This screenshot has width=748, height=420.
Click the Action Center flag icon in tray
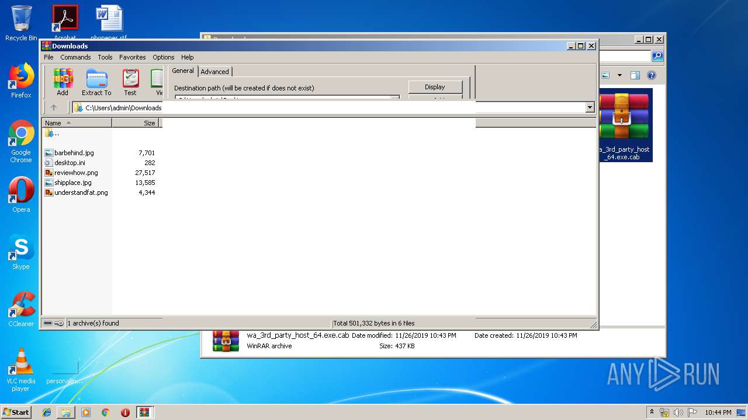point(692,412)
